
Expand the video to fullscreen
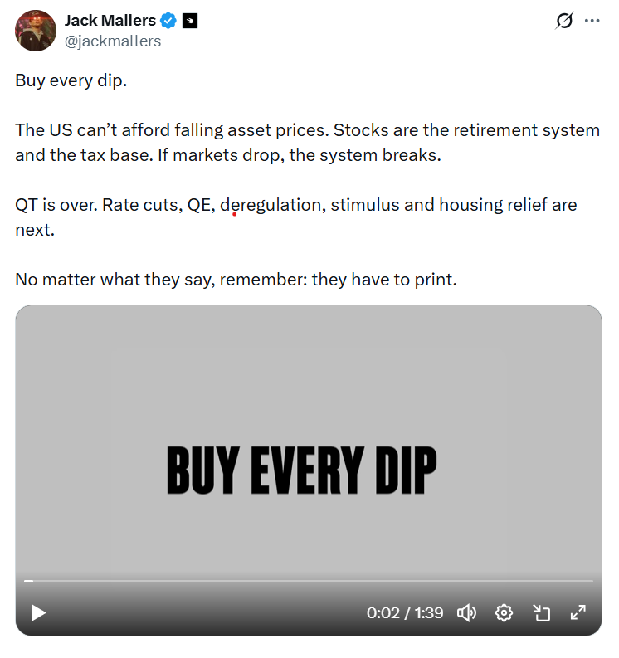(578, 613)
